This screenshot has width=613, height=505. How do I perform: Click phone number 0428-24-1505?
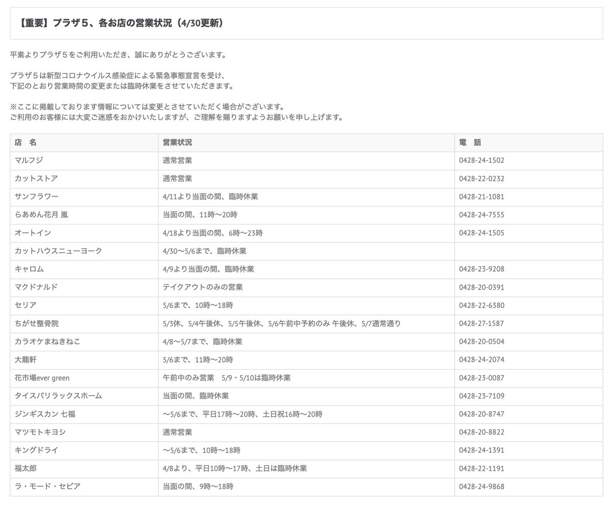click(482, 233)
